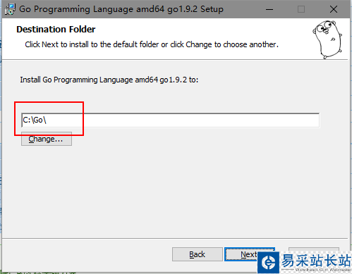352x274 pixels.
Task: Click the greyed-out maximize window icon
Action: pyautogui.click(x=301, y=9)
